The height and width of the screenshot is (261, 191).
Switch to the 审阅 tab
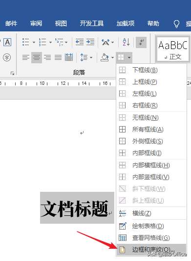[x=36, y=24]
